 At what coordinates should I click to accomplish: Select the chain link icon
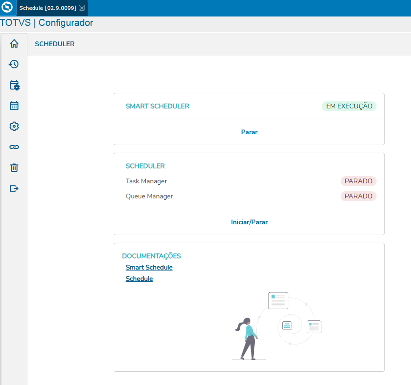[x=14, y=147]
